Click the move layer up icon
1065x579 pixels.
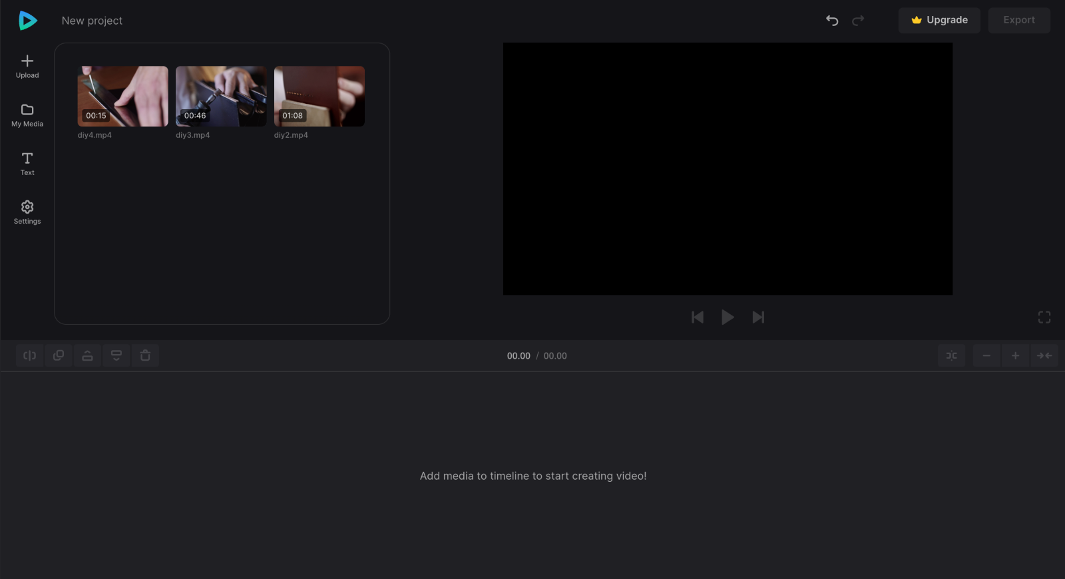pyautogui.click(x=87, y=355)
